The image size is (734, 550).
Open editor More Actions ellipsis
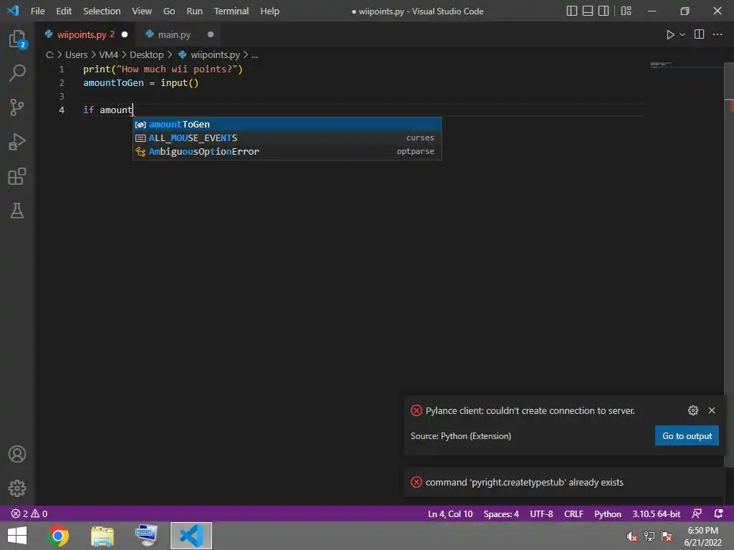tap(717, 34)
